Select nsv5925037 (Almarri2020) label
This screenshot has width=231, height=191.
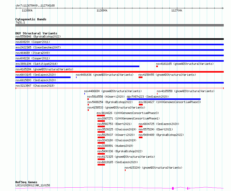tap(116, 135)
